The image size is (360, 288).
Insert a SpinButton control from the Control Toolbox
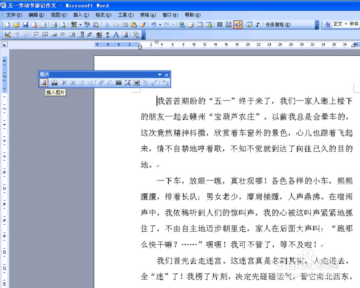click(98, 35)
